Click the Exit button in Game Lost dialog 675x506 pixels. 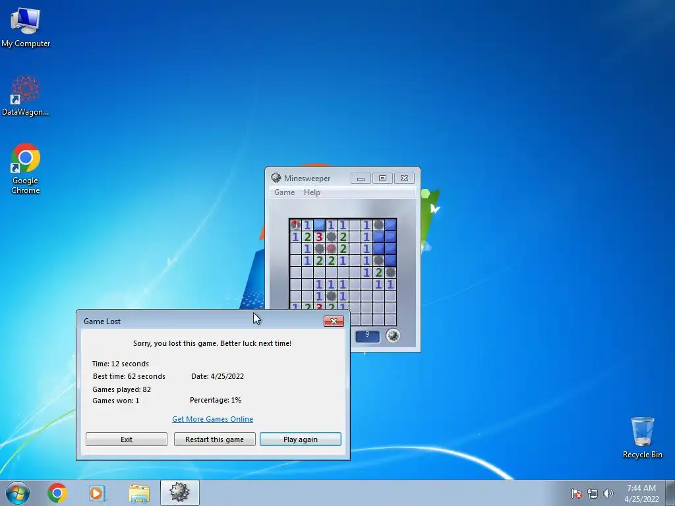tap(127, 439)
